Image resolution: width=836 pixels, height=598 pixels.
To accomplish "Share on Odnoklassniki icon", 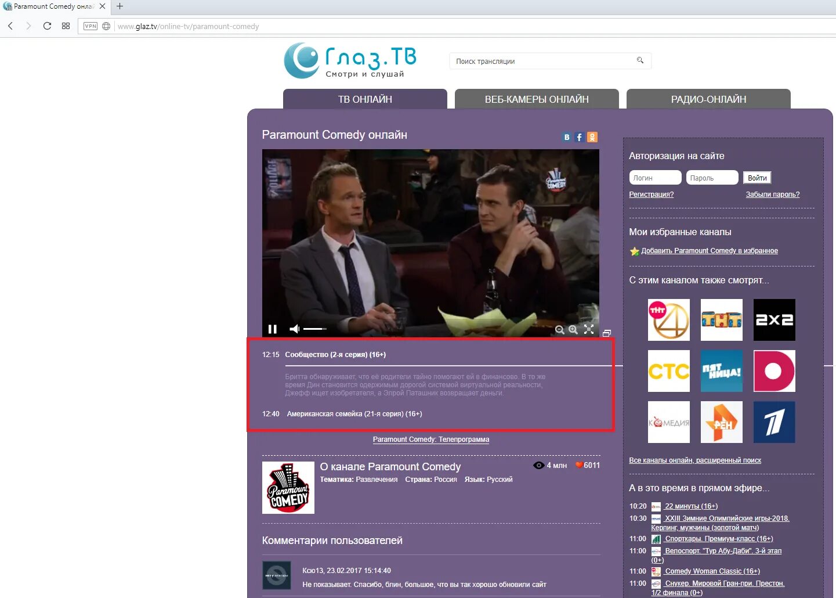I will pyautogui.click(x=592, y=137).
